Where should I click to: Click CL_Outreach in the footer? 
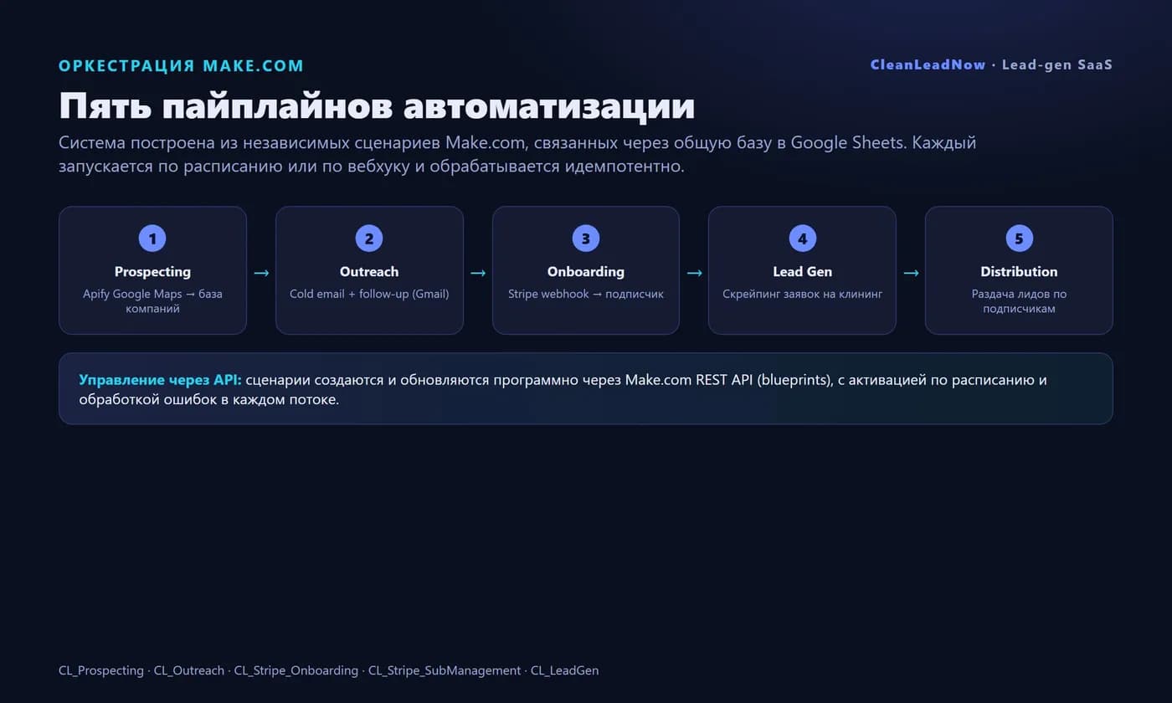(x=189, y=670)
